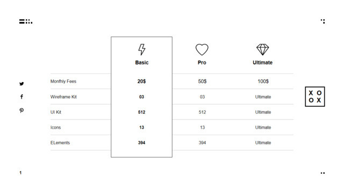Click the Twitter bird icon
The height and width of the screenshot is (193, 344).
tap(21, 84)
